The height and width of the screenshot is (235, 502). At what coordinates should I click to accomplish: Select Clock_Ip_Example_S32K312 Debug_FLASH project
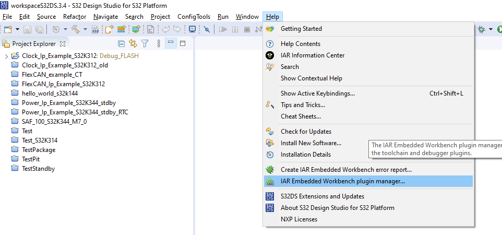80,56
